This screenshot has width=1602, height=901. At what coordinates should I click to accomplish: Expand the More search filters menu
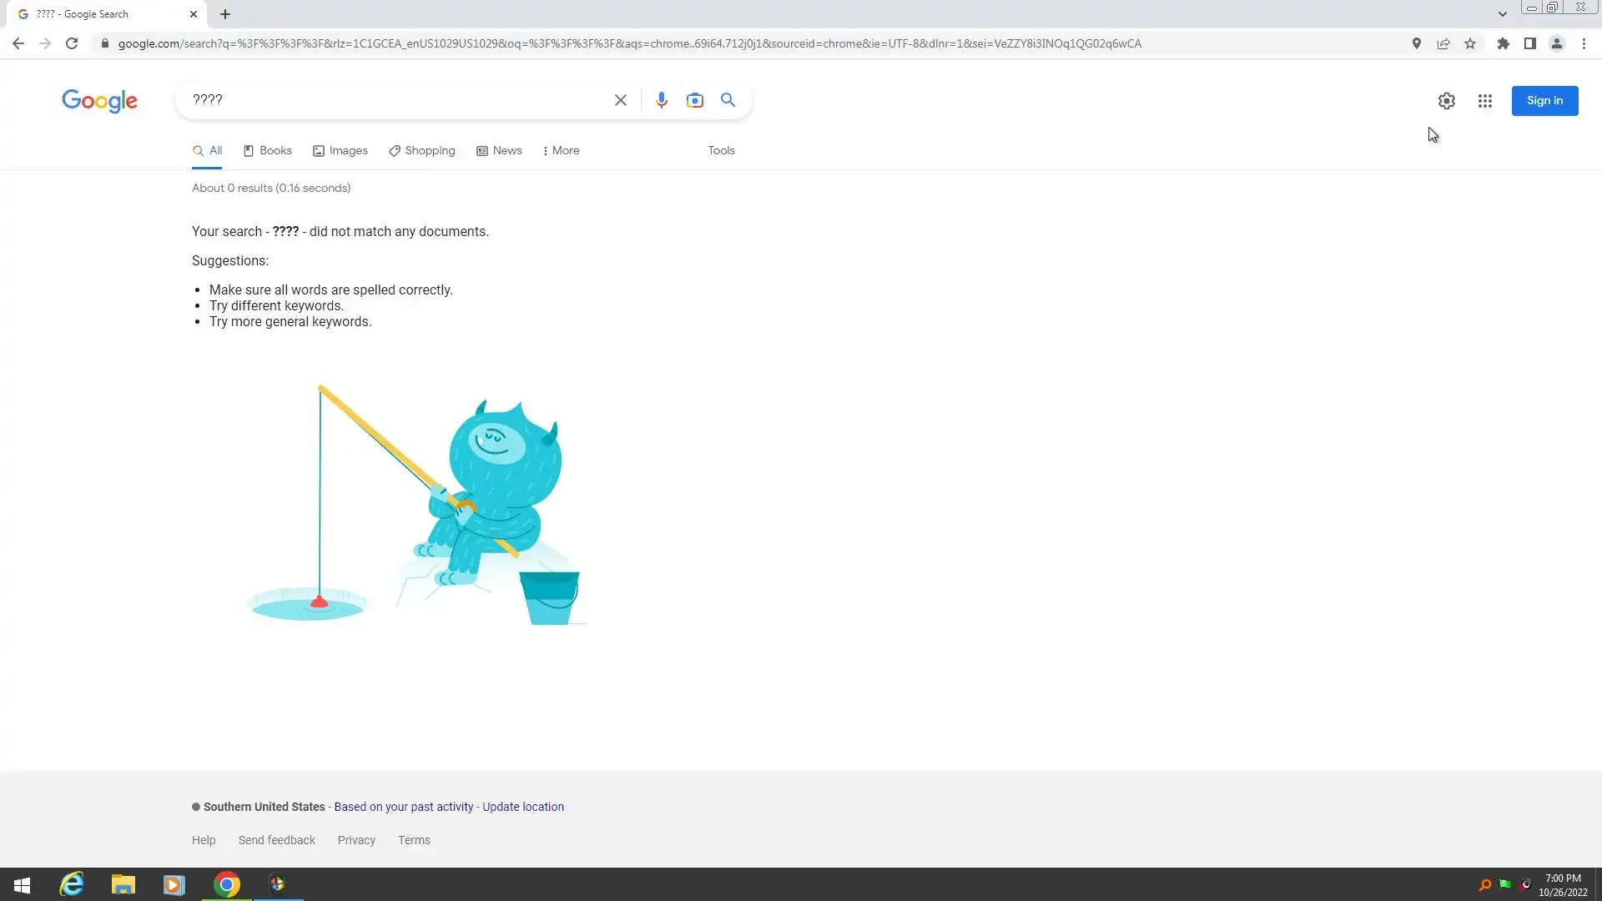pyautogui.click(x=561, y=151)
